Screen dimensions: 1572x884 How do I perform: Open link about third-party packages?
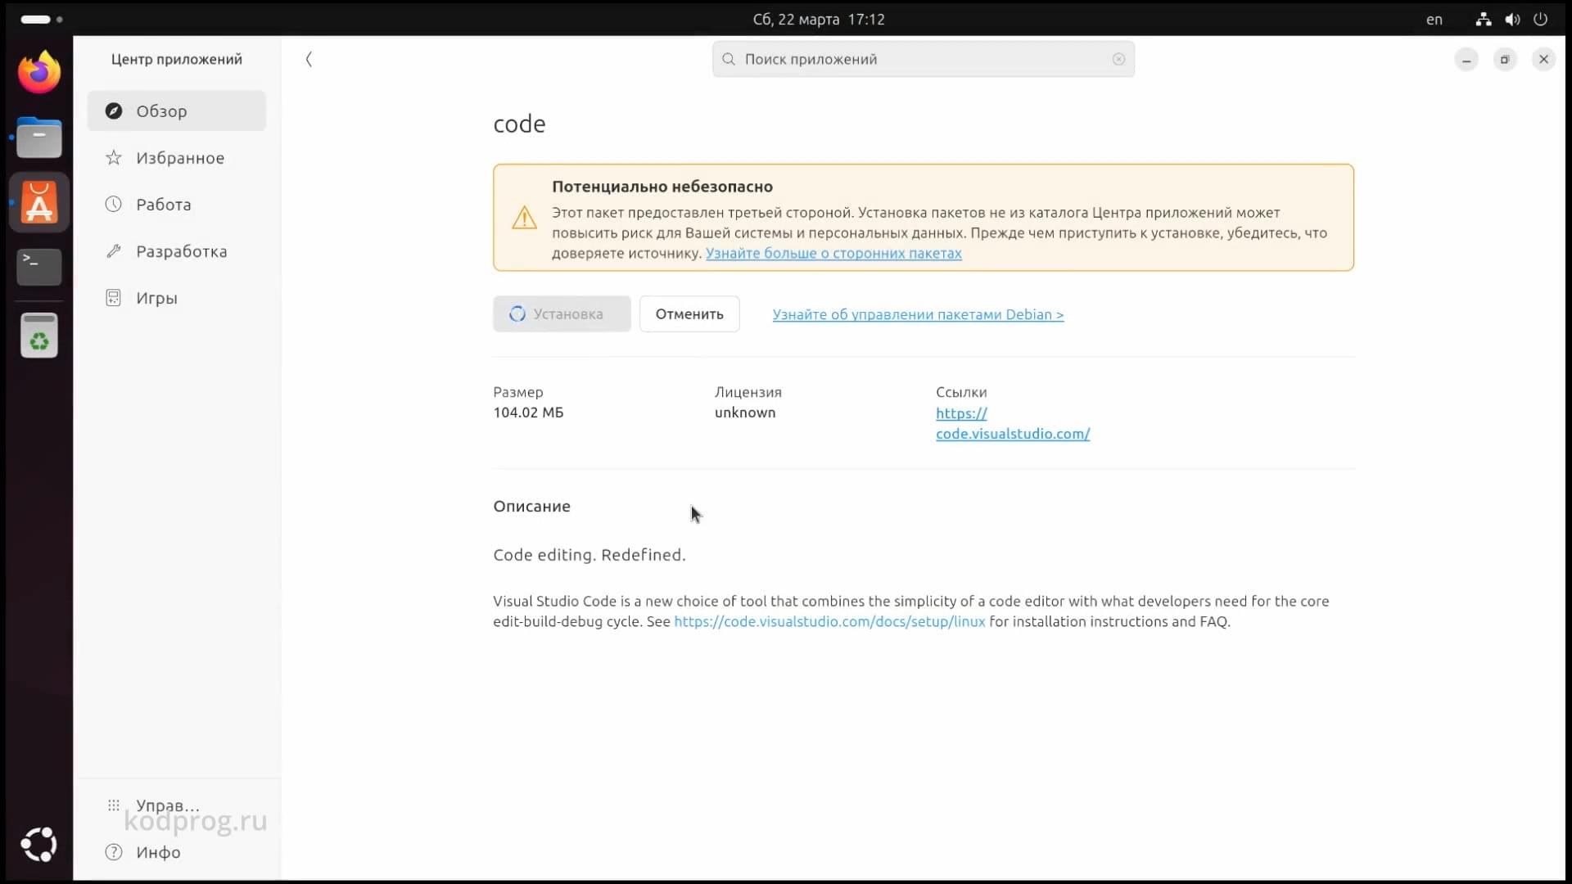pyautogui.click(x=833, y=254)
